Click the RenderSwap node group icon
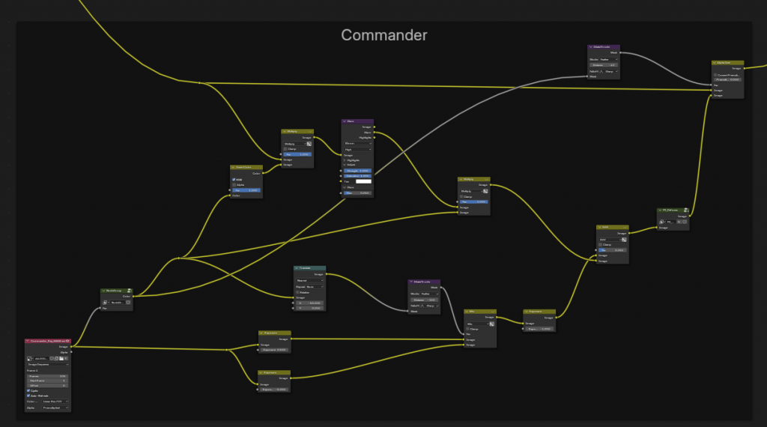This screenshot has height=427, width=767. (129, 290)
